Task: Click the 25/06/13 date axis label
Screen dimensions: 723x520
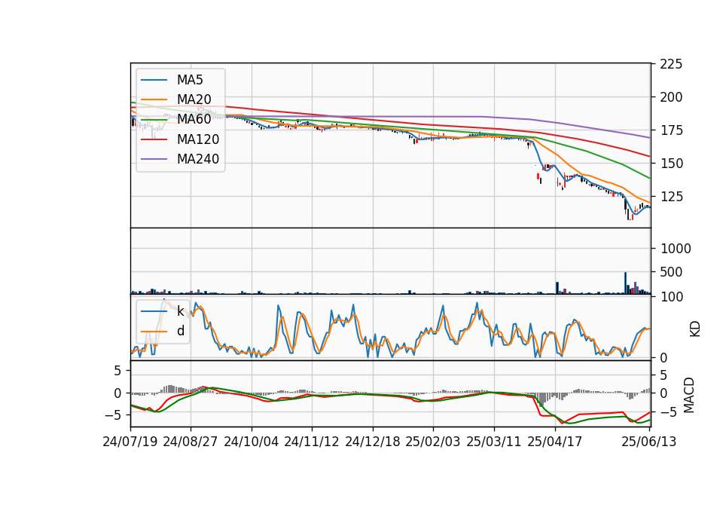Action: point(649,442)
